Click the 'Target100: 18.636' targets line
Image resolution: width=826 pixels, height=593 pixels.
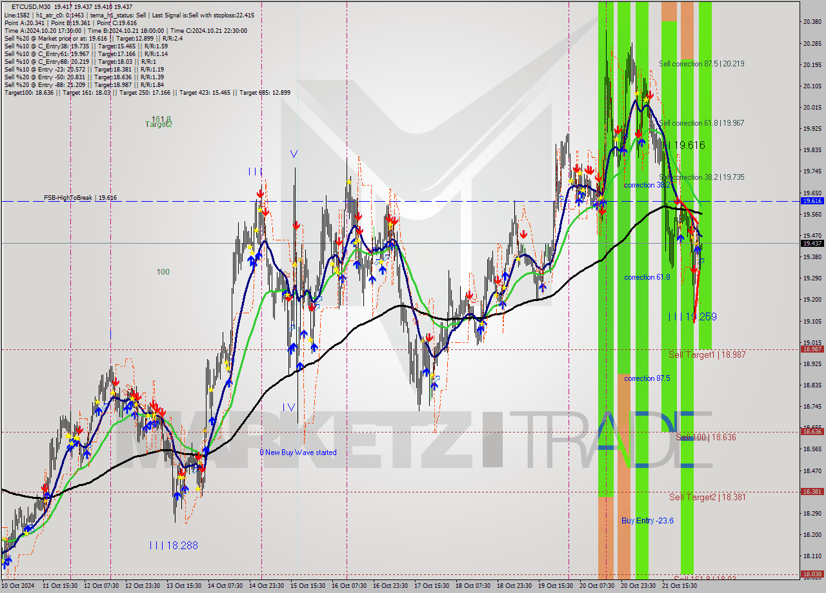tap(147, 92)
